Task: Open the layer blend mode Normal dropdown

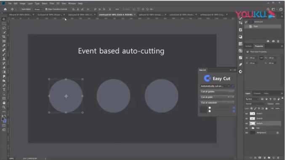Action: pyautogui.click(x=255, y=104)
